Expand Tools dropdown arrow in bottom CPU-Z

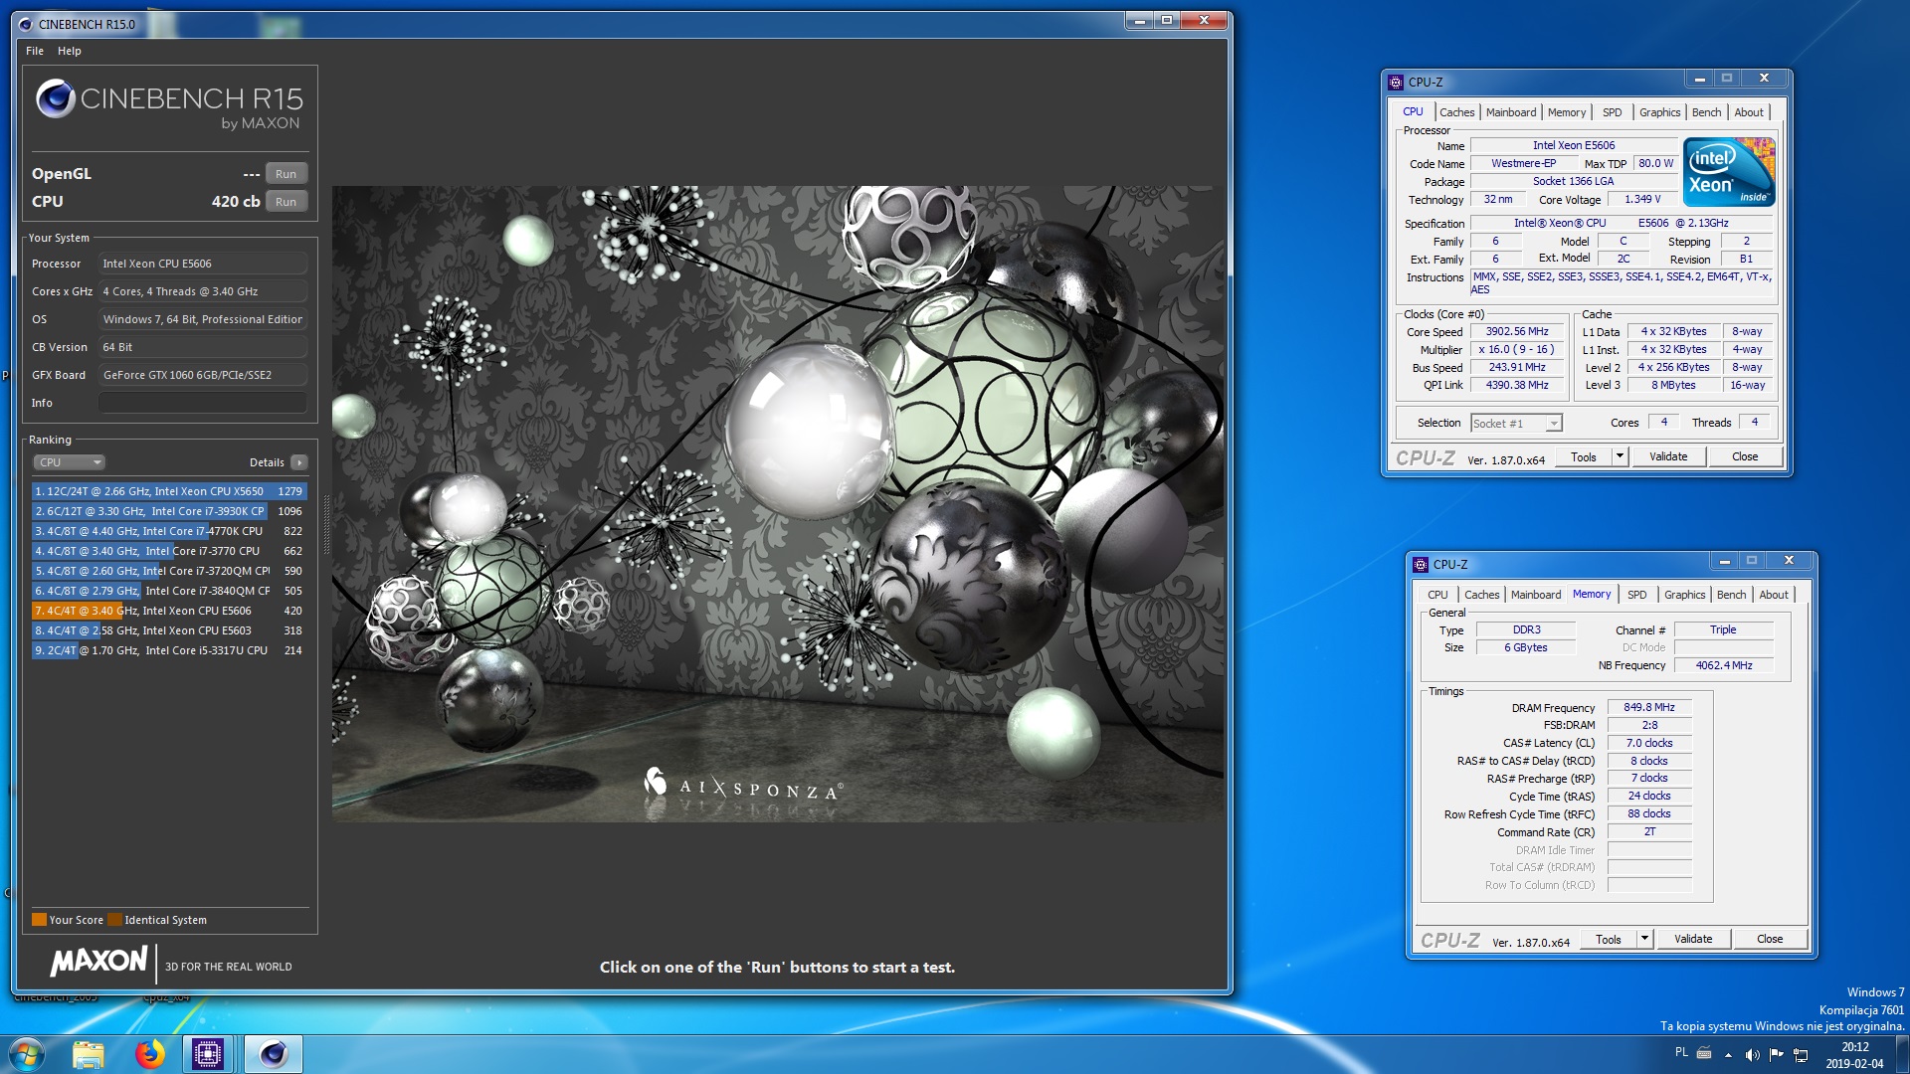point(1644,940)
